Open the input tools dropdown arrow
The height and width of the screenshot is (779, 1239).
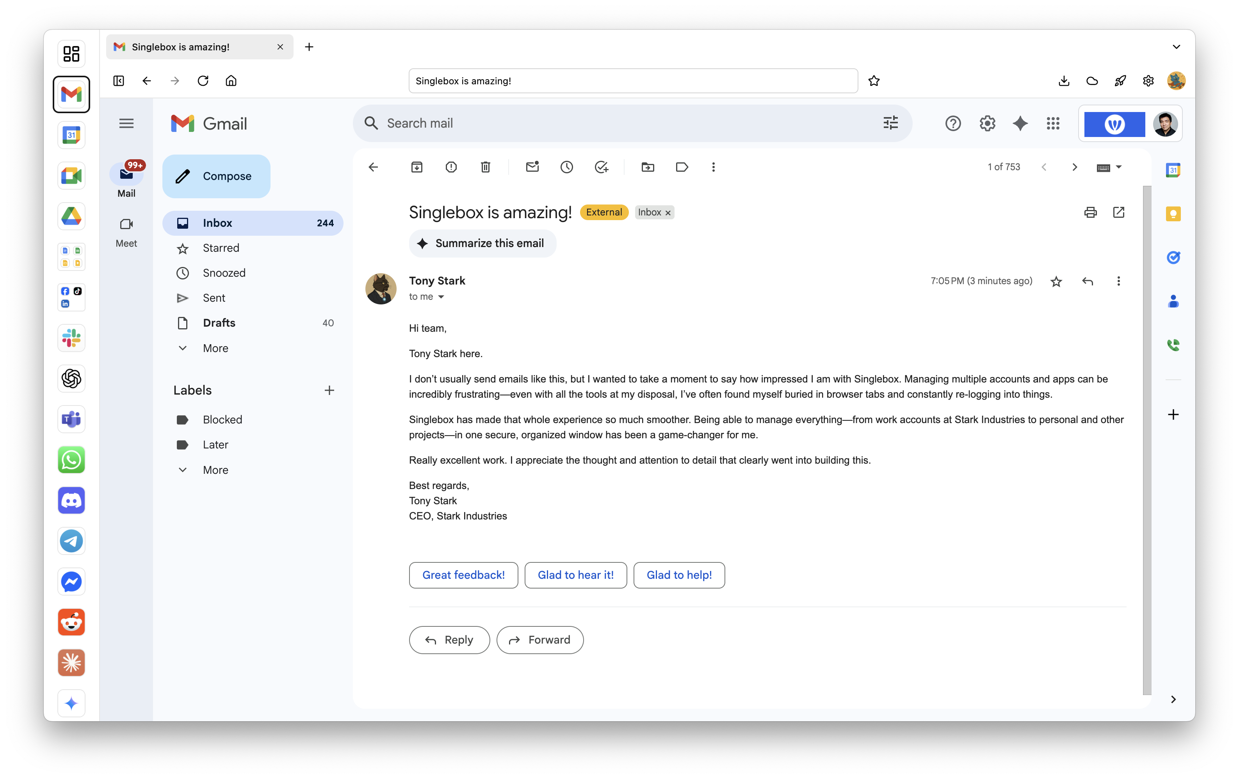coord(1119,167)
